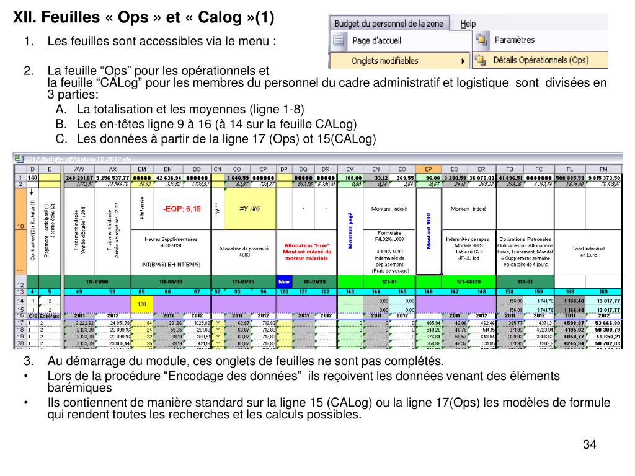Image resolution: width=635 pixels, height=476 pixels.
Task: Click the green 113-01 code cell
Action: coord(525,282)
